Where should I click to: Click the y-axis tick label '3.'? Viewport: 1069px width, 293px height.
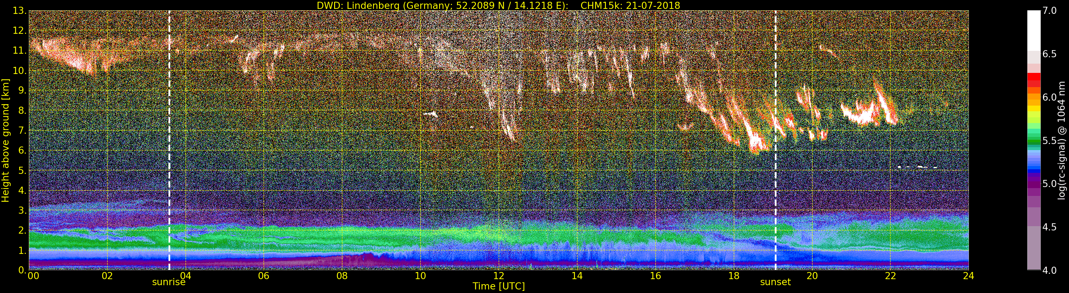(22, 210)
